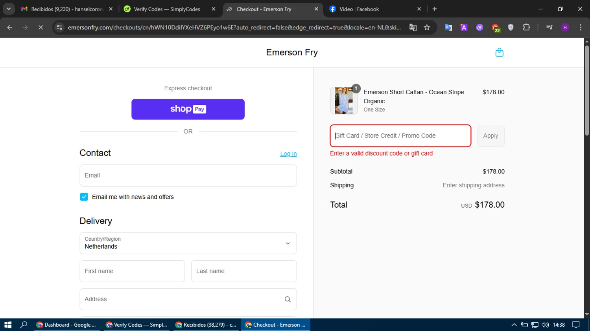Open the tab search dropdown arrow
Viewport: 590px width, 331px height.
[x=9, y=9]
